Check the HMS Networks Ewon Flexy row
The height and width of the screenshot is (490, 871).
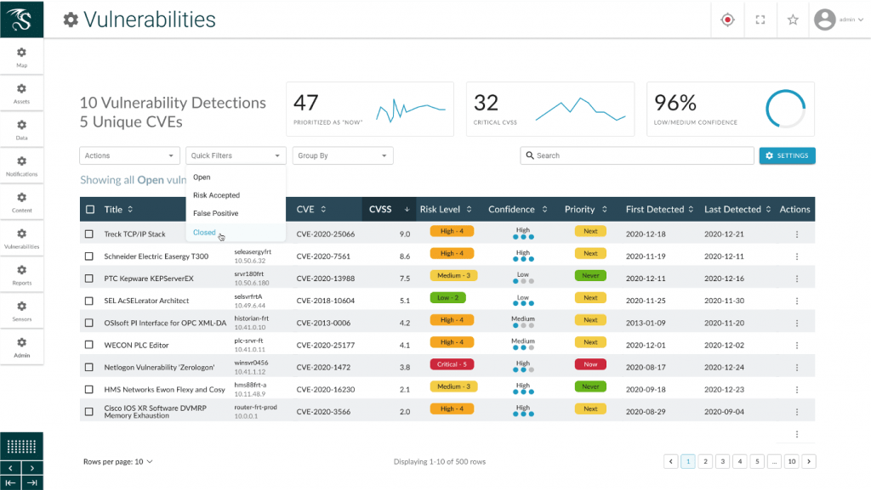point(88,389)
